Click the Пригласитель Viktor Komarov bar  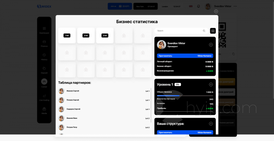click(185, 56)
